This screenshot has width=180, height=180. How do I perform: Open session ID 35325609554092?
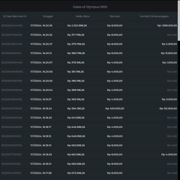point(12,63)
